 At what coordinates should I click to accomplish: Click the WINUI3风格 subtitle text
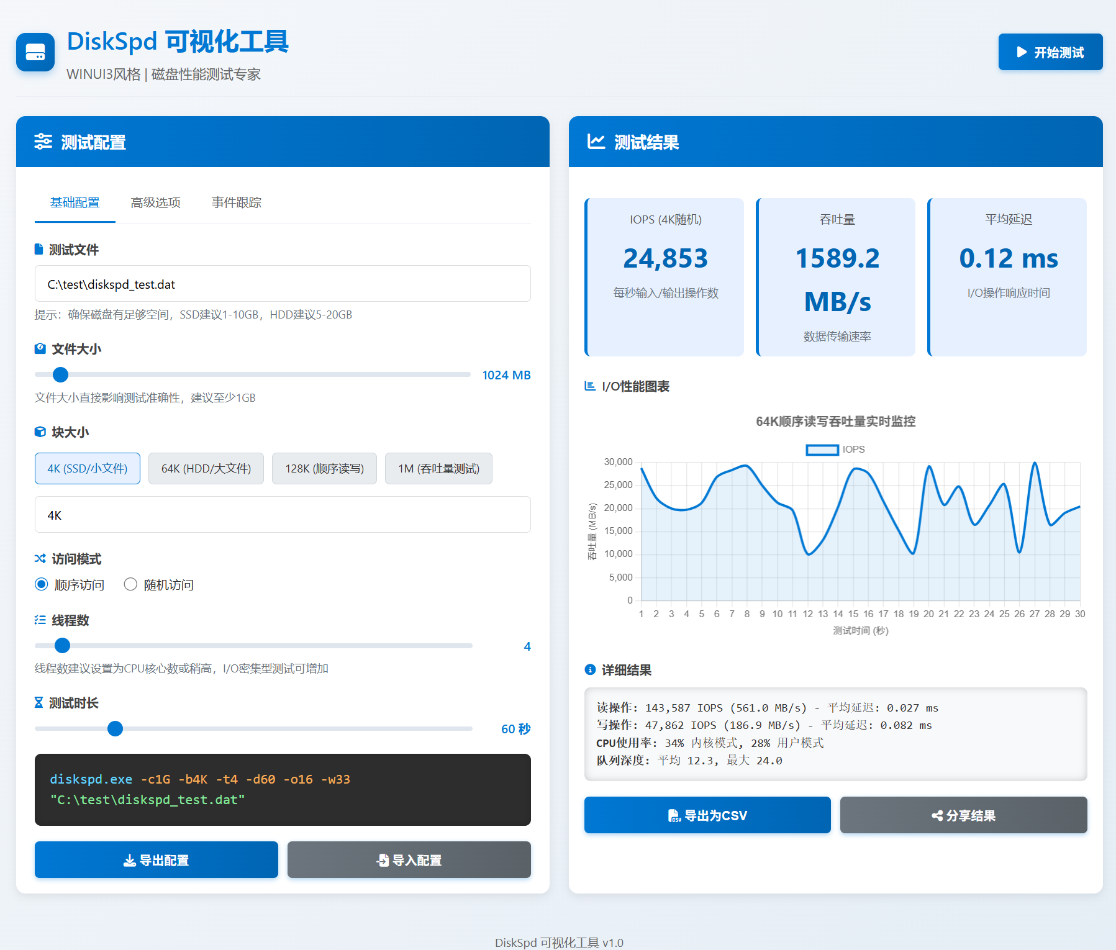[163, 75]
